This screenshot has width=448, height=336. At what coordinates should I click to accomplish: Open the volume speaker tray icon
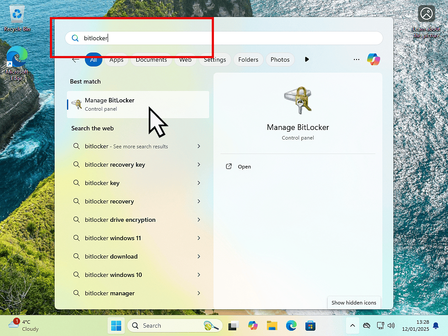point(391,325)
